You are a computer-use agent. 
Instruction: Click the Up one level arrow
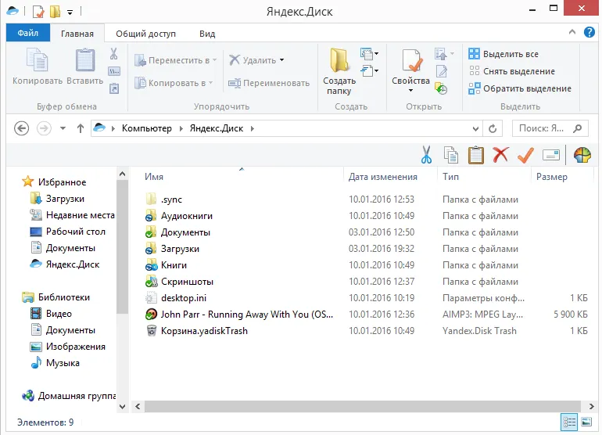tap(81, 128)
